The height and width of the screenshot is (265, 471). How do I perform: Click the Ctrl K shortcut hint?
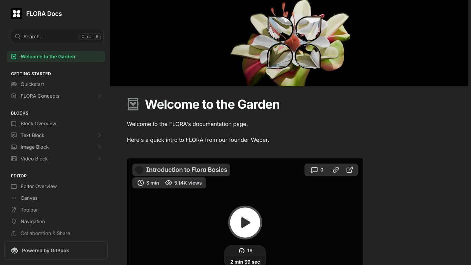click(90, 37)
